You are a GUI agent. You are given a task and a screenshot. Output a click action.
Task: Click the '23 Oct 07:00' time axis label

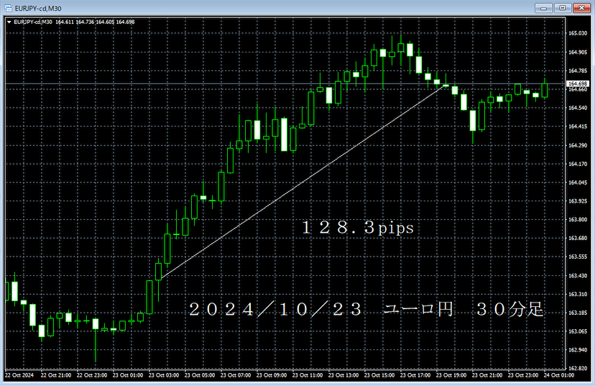[x=236, y=375]
